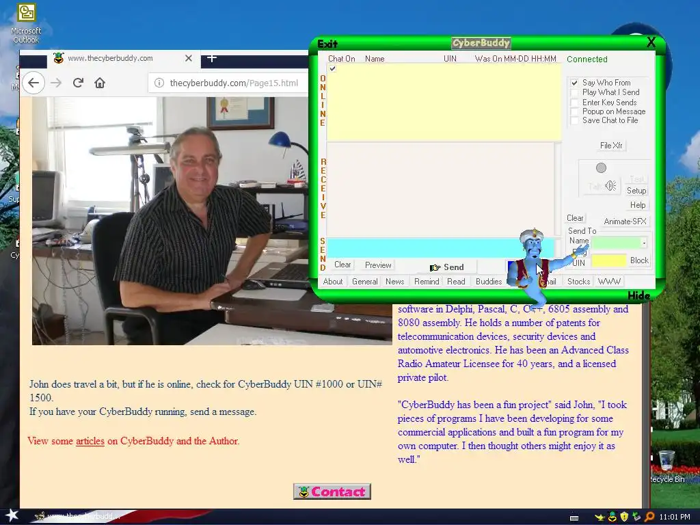Click the gray status indicator circle
The width and height of the screenshot is (700, 525).
pyautogui.click(x=601, y=168)
